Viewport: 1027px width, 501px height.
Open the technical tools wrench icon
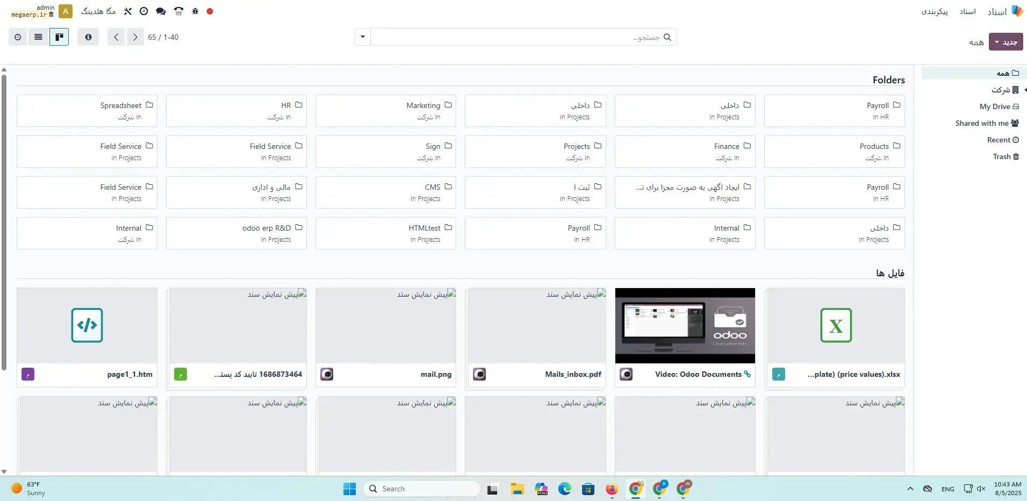tap(128, 11)
